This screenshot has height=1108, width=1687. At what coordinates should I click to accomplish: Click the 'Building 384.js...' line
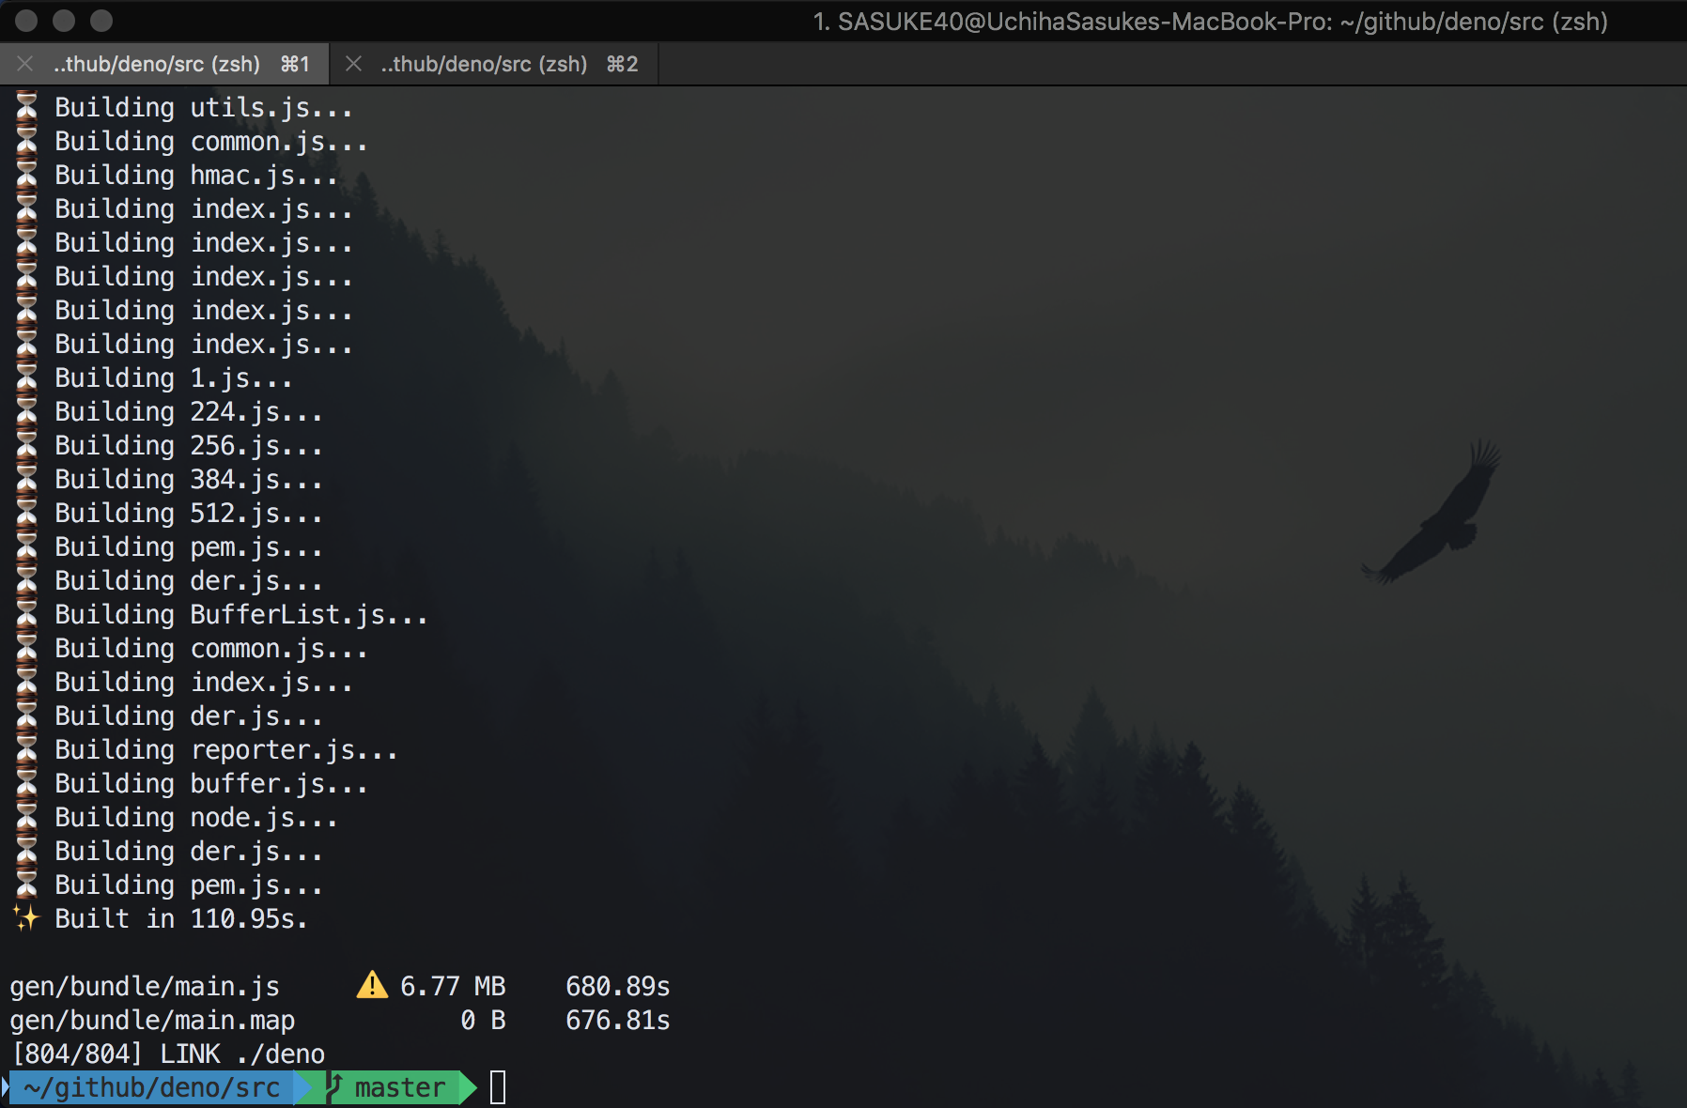click(x=189, y=480)
